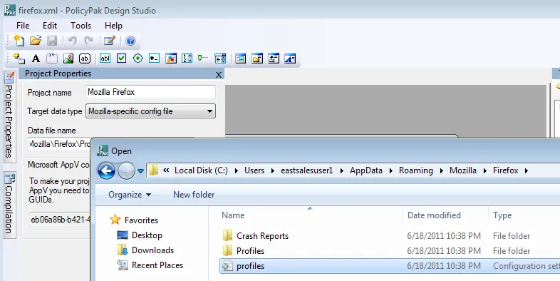560x281 pixels.
Task: Click the font 'A' dialog toolbar icon
Action: tap(290, 58)
